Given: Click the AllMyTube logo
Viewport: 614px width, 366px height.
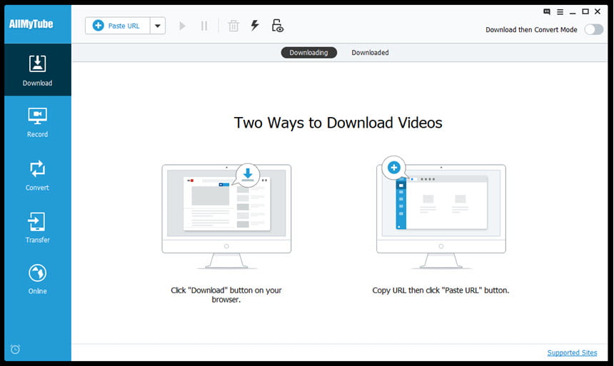Looking at the screenshot, I should (x=31, y=24).
